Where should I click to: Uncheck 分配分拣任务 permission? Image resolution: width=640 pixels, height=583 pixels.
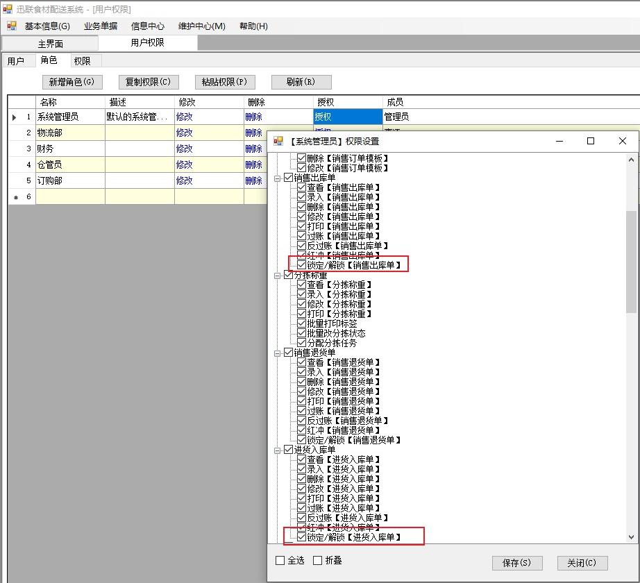pyautogui.click(x=302, y=343)
